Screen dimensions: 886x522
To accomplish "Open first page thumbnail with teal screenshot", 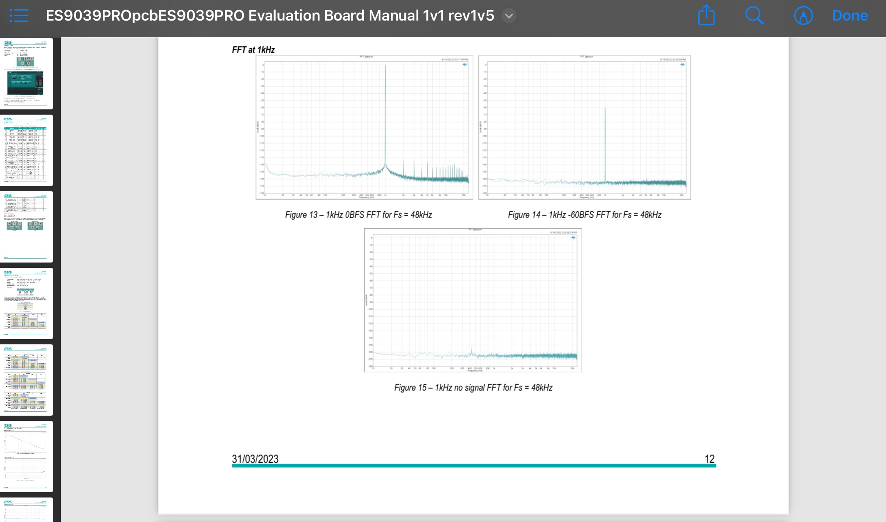I will 26,74.
